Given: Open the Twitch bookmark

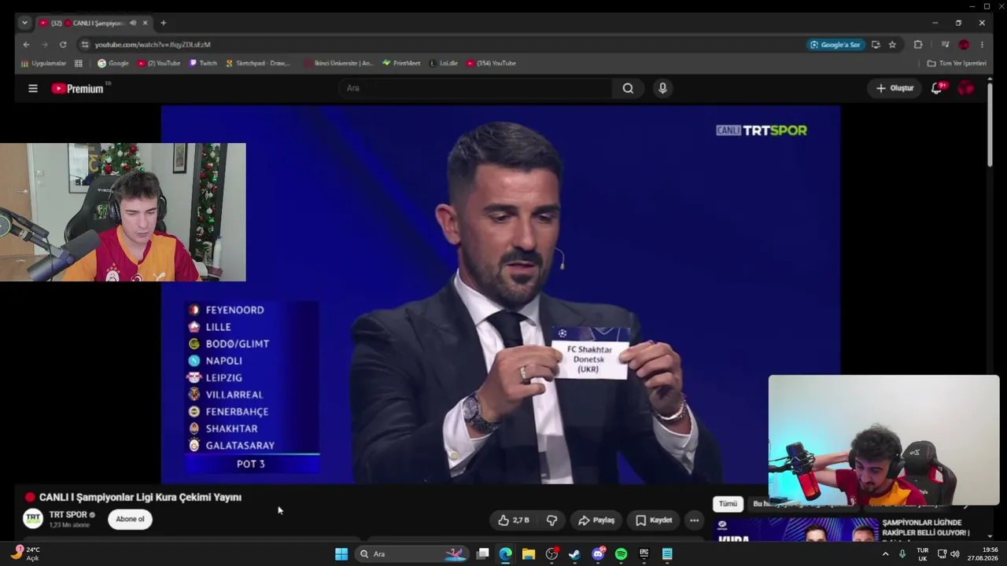Looking at the screenshot, I should [x=203, y=64].
